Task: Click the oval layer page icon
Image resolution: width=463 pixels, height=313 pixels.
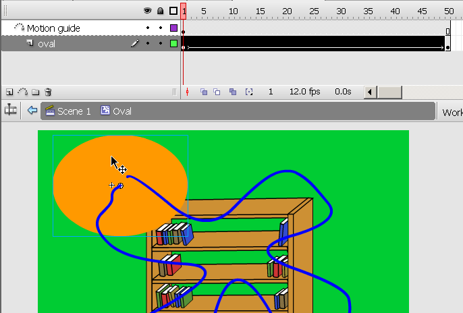Action: click(30, 43)
